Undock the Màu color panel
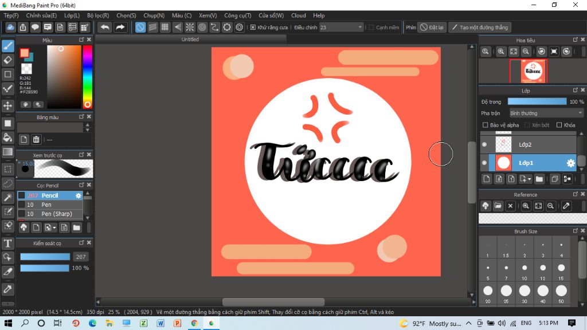This screenshot has width=587, height=330. point(81,40)
